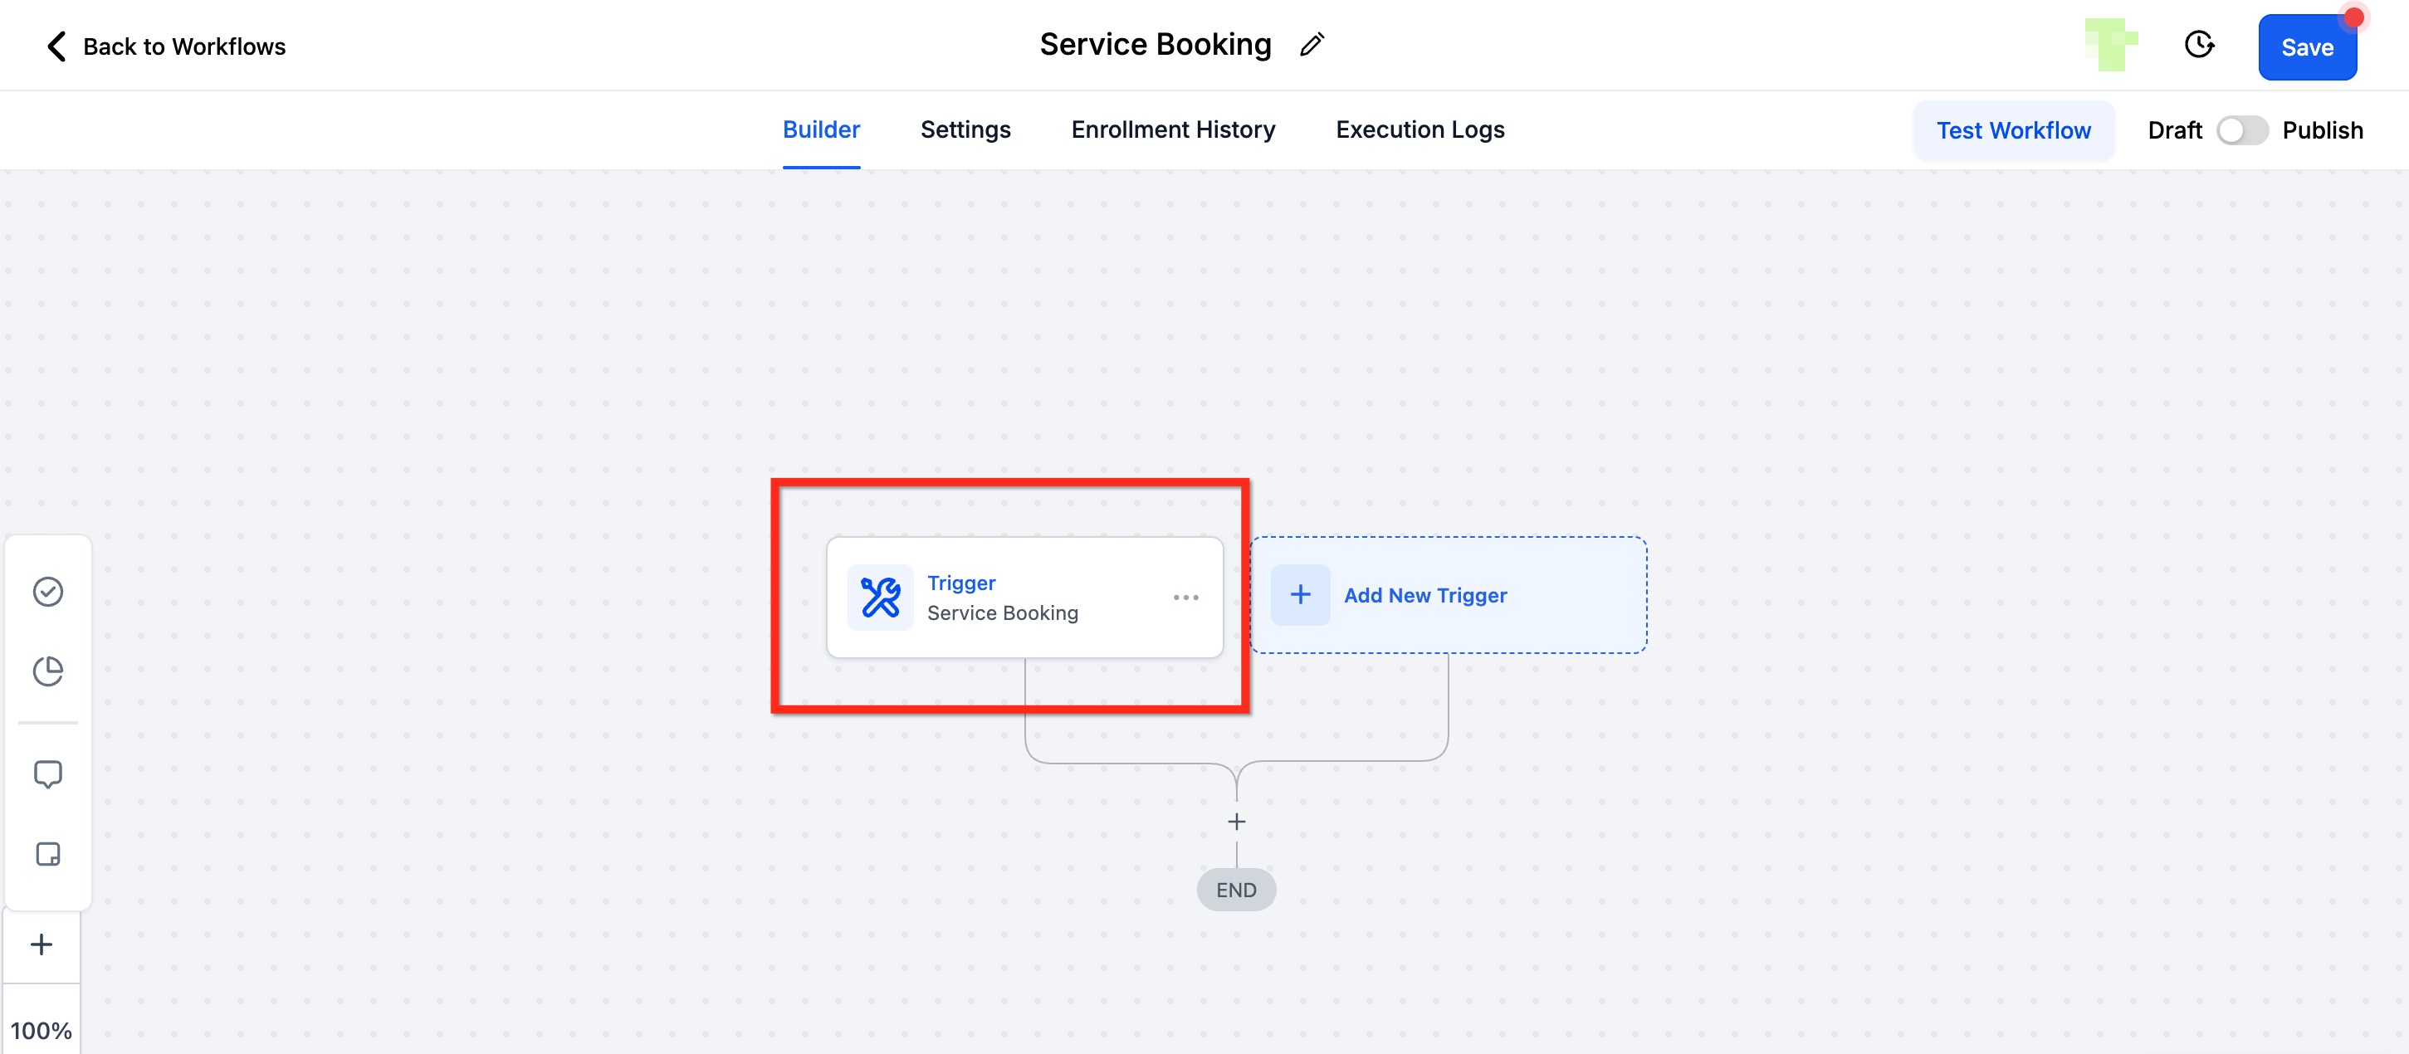Screen dimensions: 2409x1054
Task: Click the green T user avatar
Action: pos(2111,44)
